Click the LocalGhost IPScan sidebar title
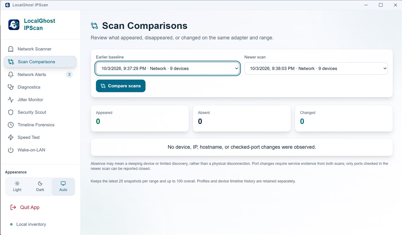The image size is (402, 235). point(40,24)
